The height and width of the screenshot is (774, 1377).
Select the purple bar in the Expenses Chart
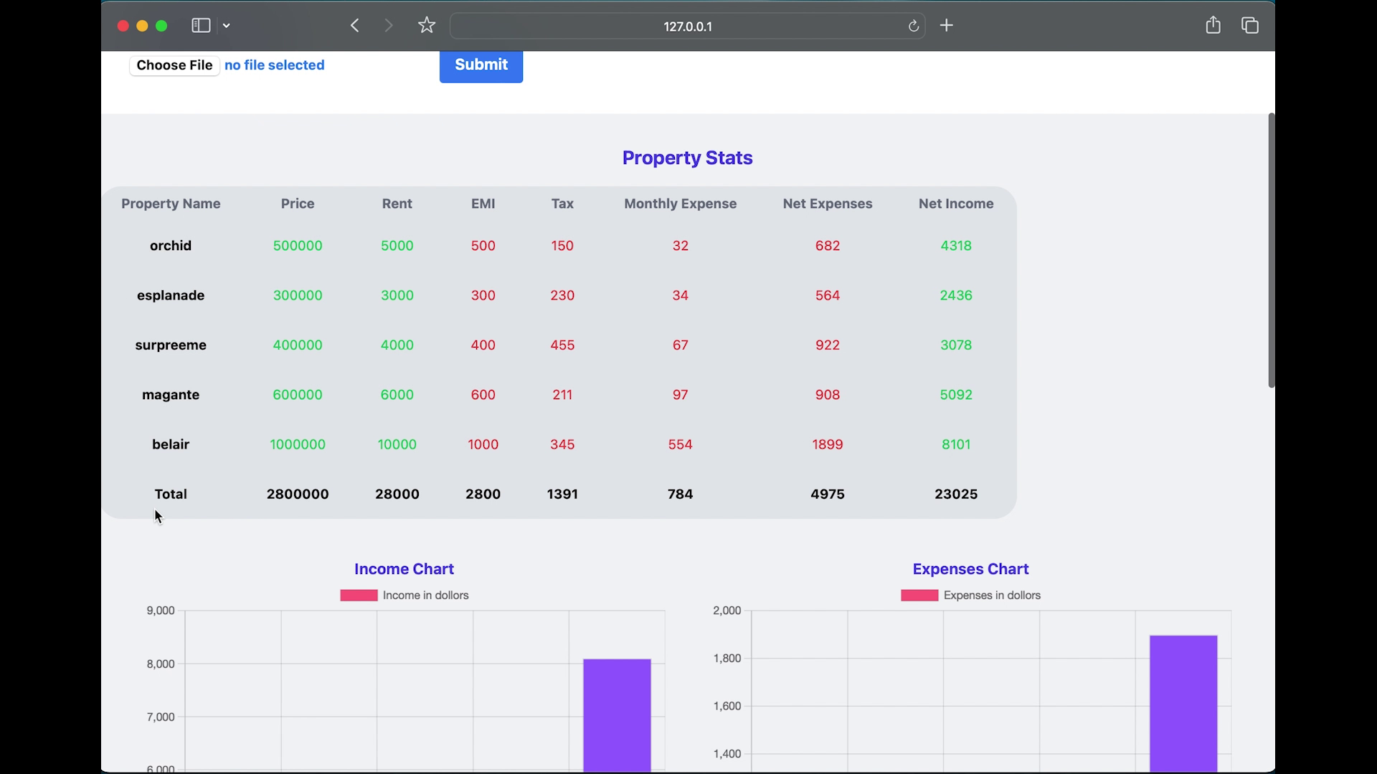tap(1183, 702)
